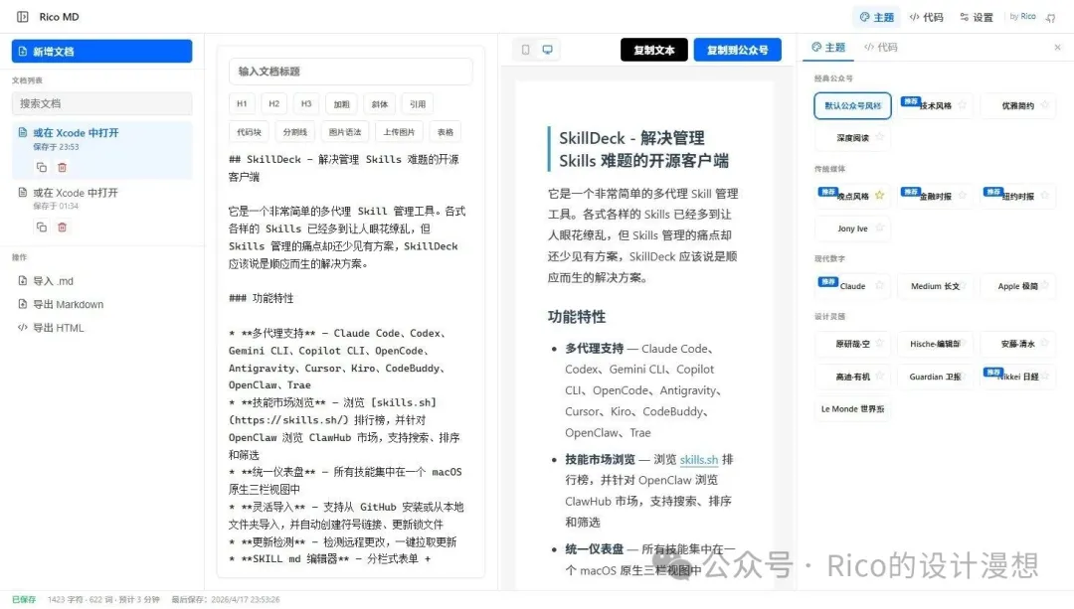The width and height of the screenshot is (1074, 609).
Task: Duplicate the document saved at 01:34
Action: tap(41, 227)
